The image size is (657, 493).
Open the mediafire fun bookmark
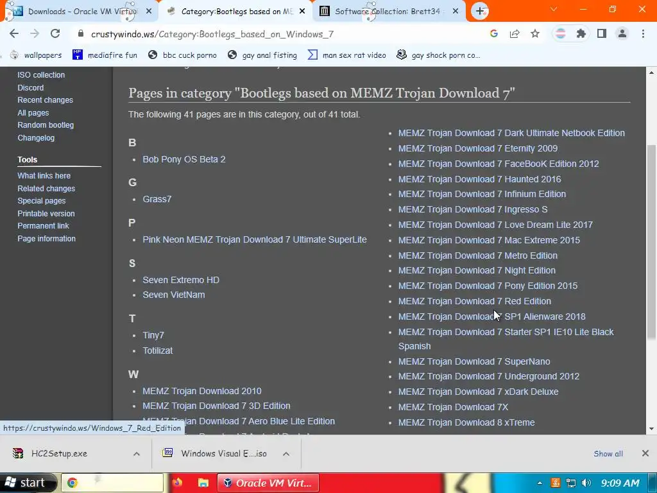tap(105, 55)
